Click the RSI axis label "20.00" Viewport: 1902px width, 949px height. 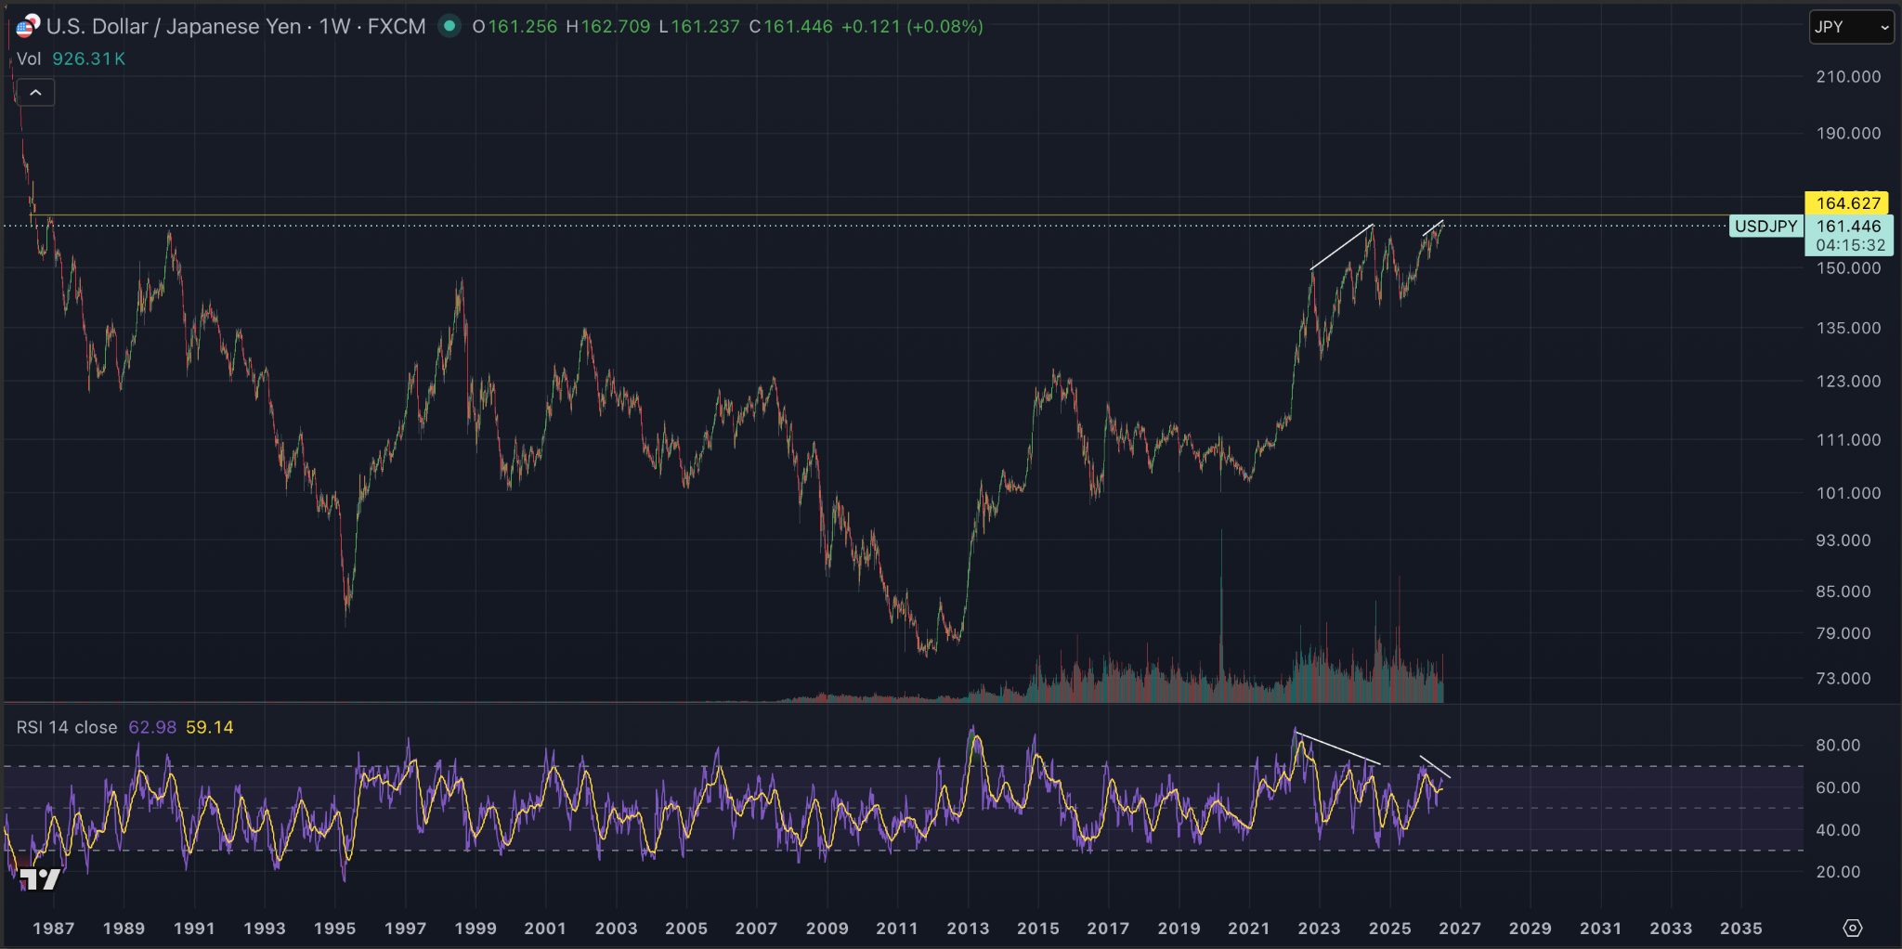(1838, 871)
